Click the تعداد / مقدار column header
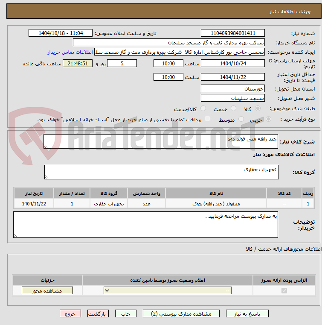322x325 pixels. (x=72, y=193)
